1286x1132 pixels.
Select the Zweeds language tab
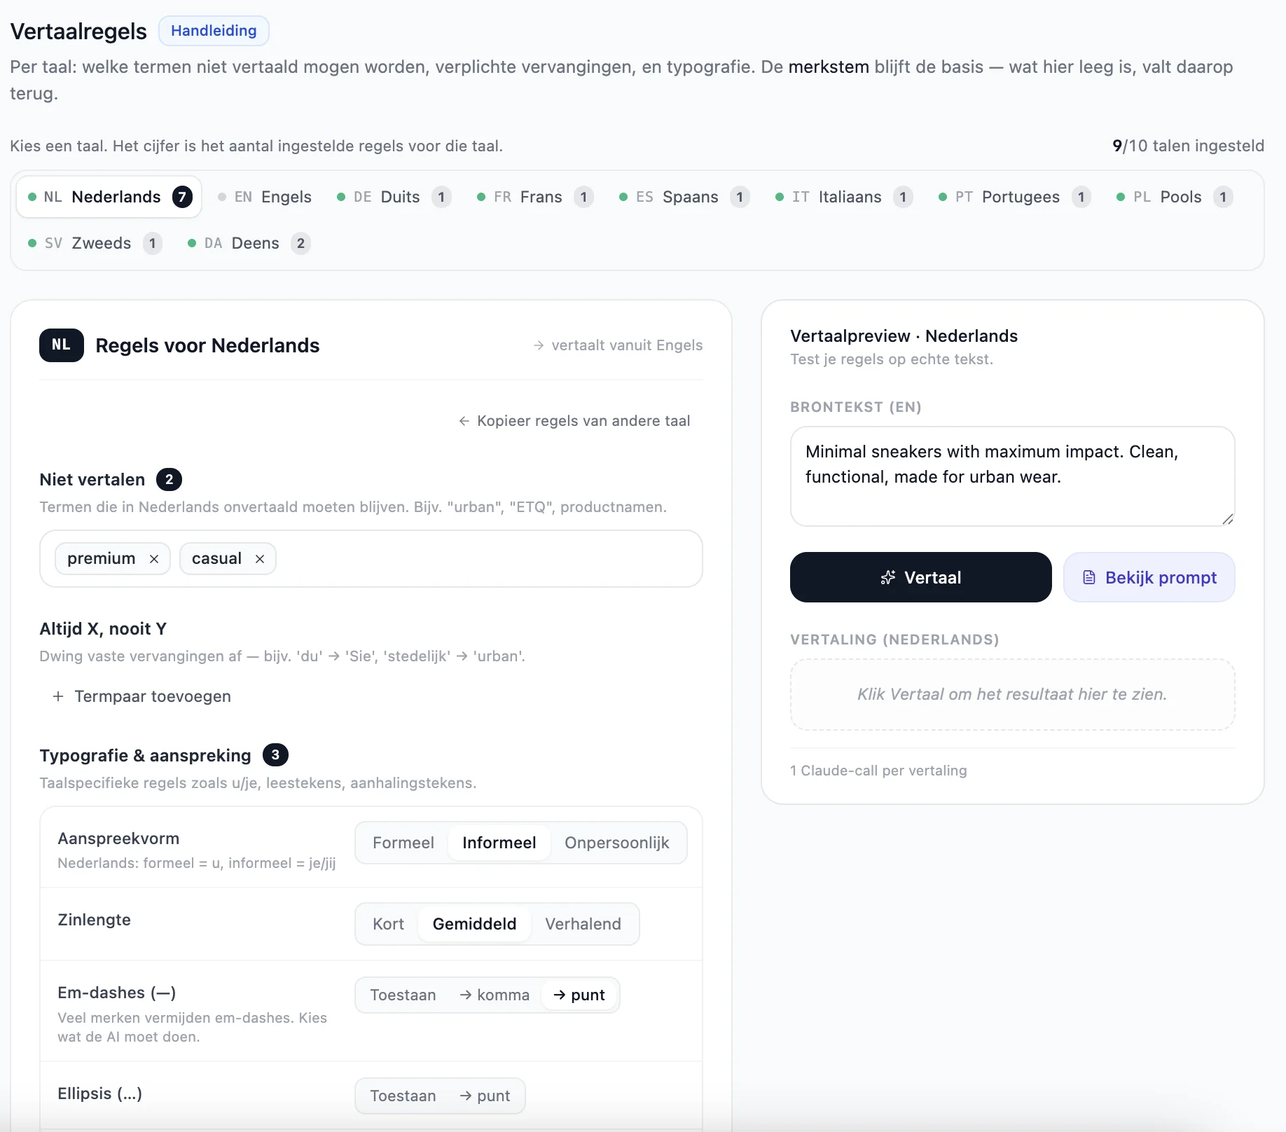tap(95, 243)
